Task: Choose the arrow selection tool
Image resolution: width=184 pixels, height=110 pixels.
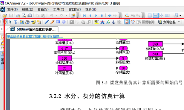Action: [x=10, y=22]
